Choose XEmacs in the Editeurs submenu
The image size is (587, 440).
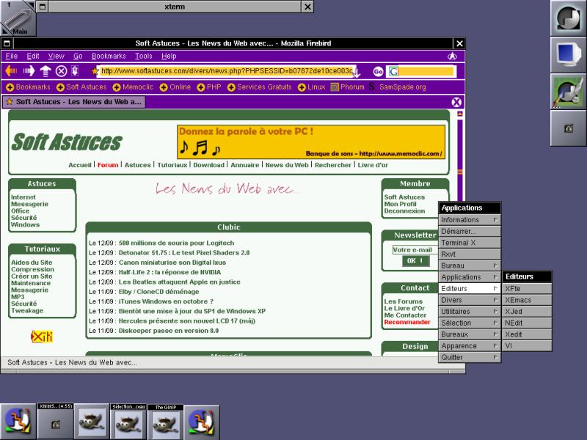[x=527, y=300]
